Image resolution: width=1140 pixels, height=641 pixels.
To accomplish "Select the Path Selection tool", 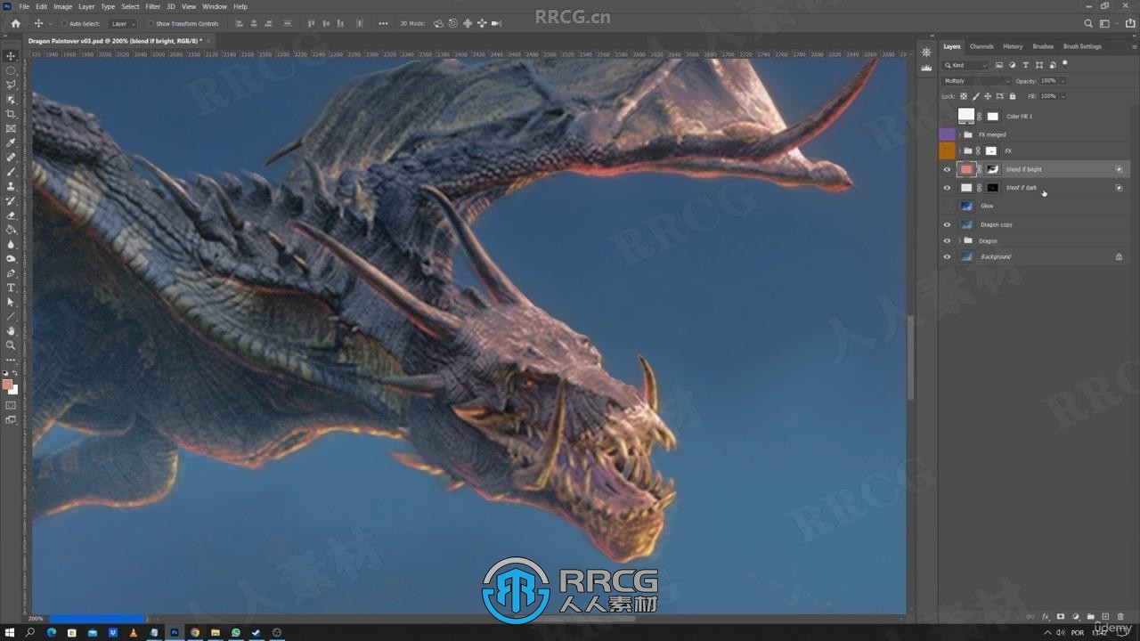I will tap(11, 303).
